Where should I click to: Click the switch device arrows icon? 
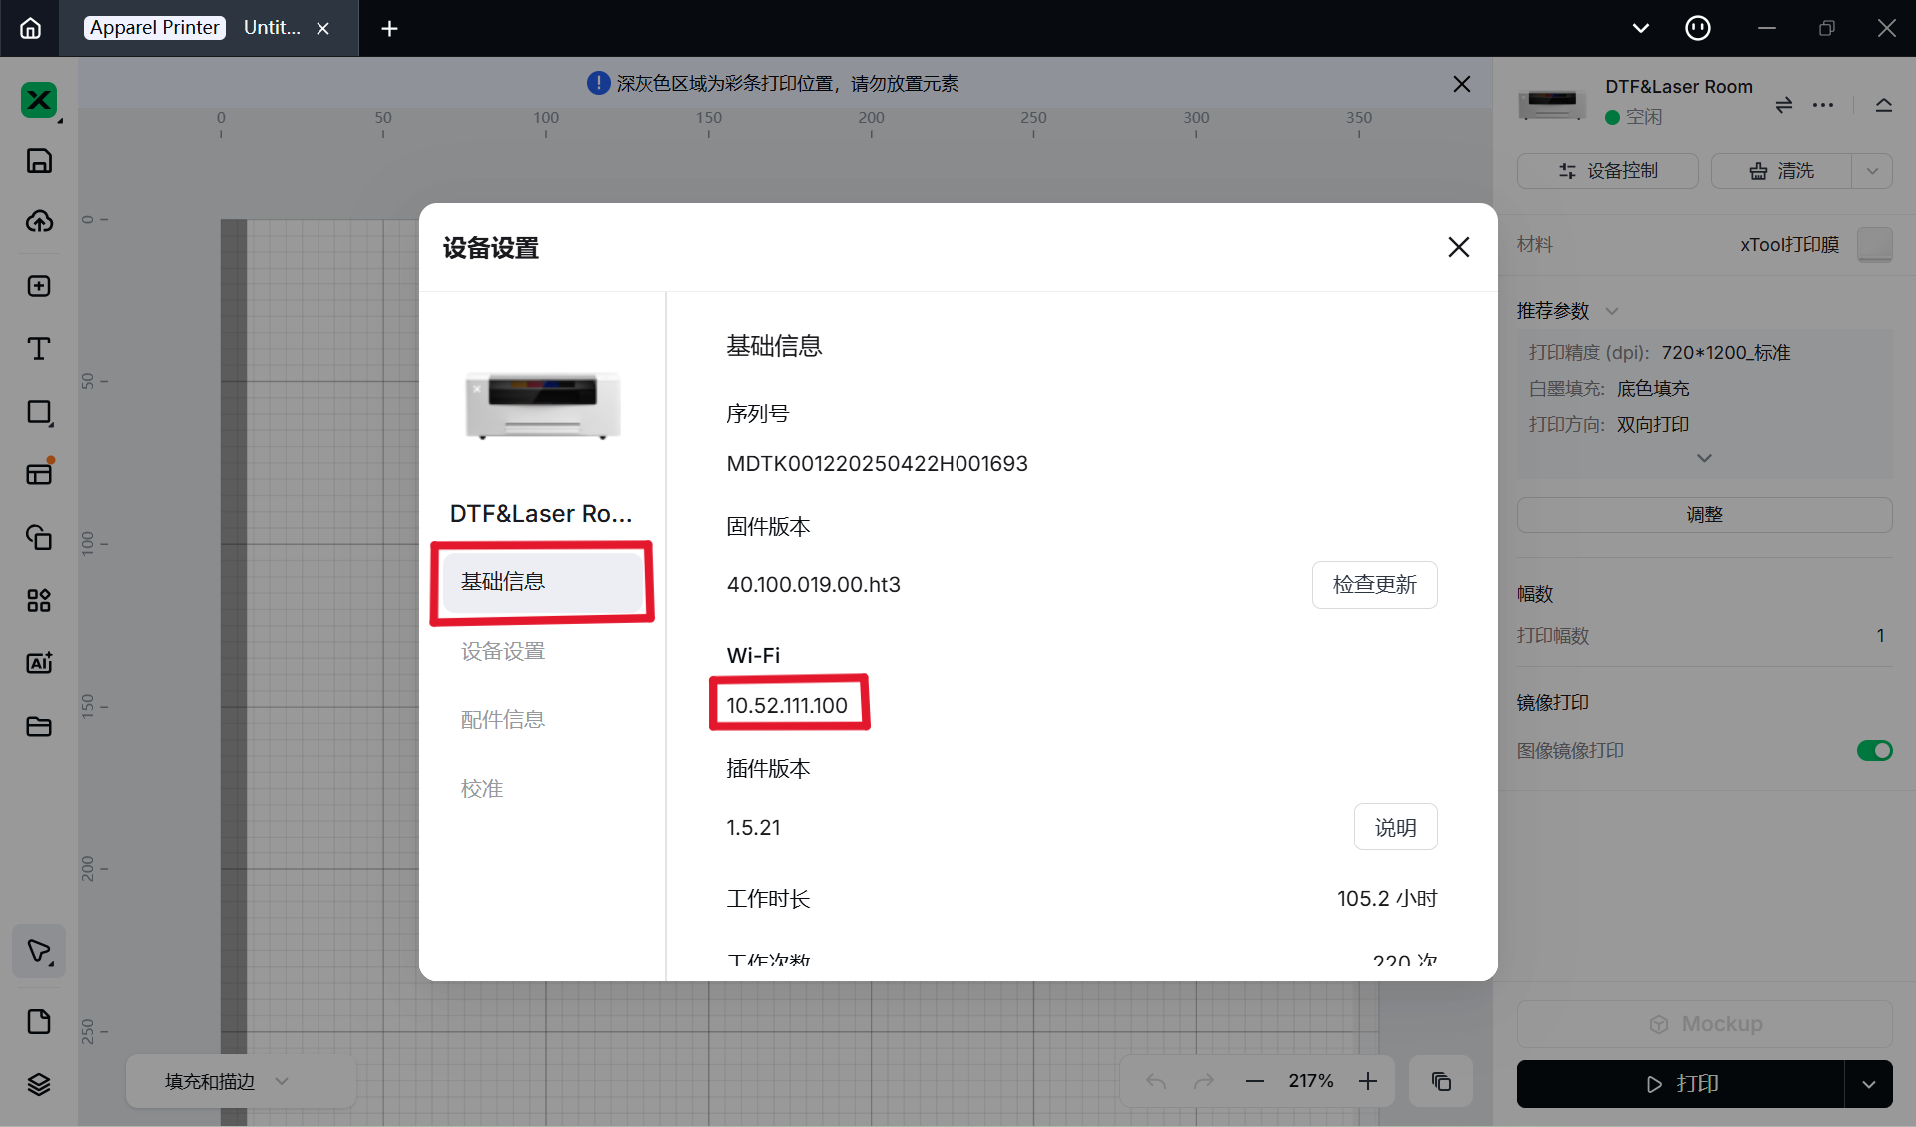pos(1783,105)
